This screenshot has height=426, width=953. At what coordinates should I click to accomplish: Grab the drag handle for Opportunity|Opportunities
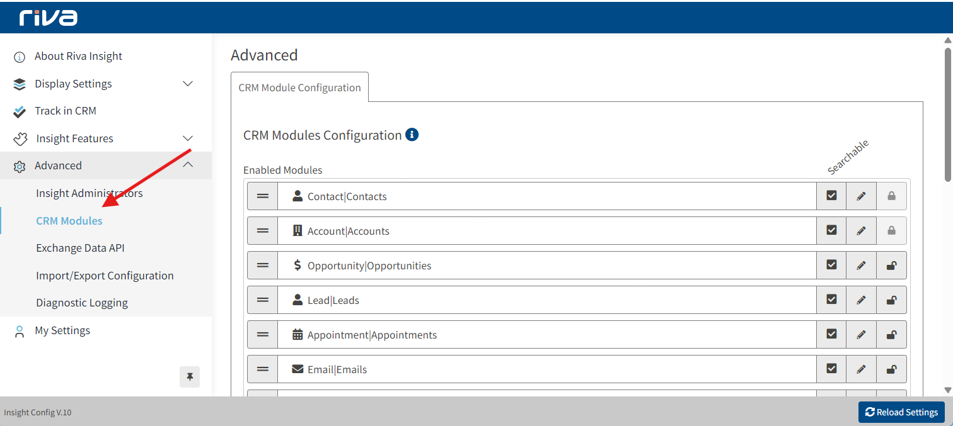click(x=263, y=266)
